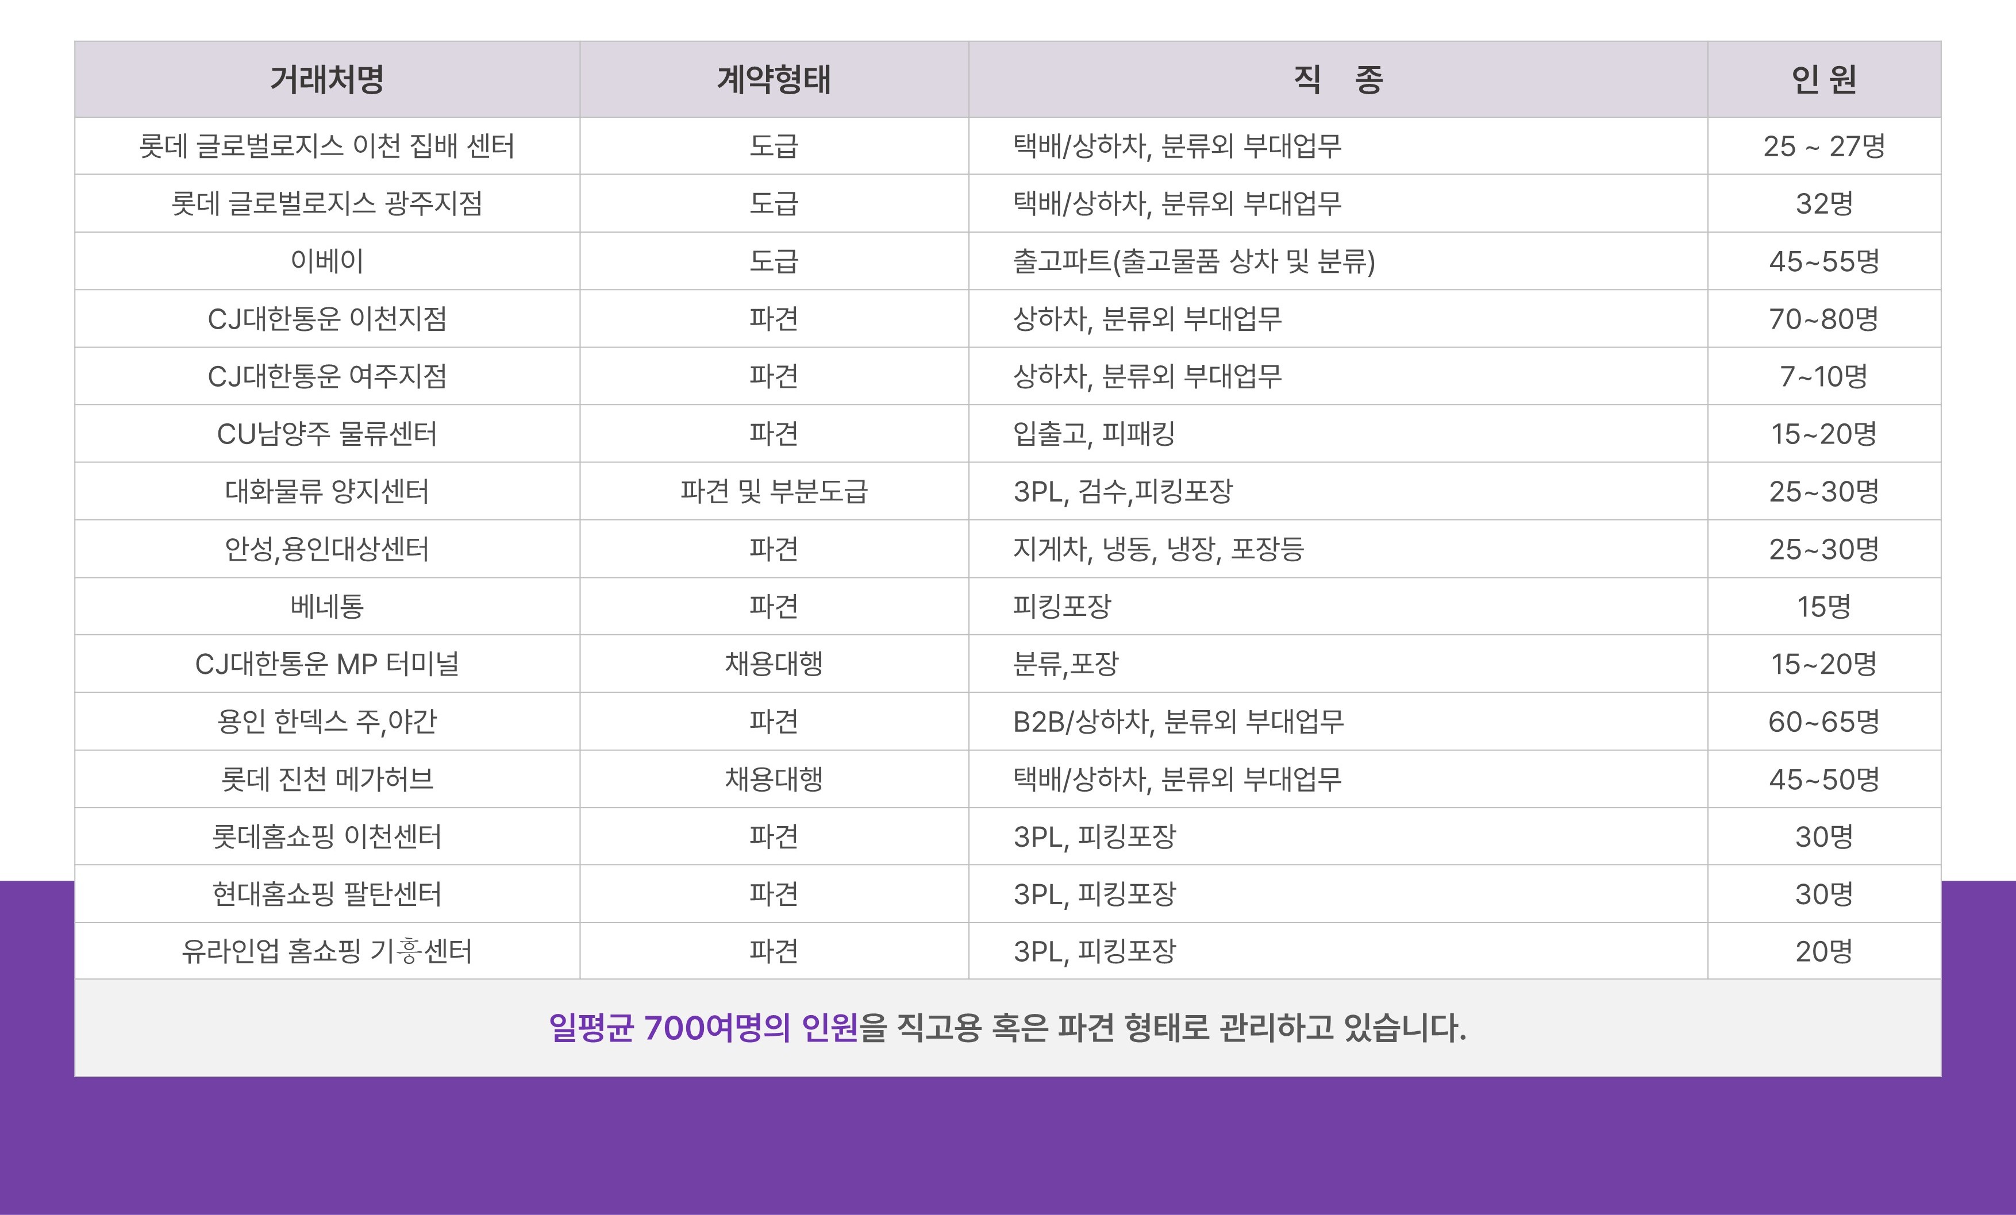Viewport: 2016px width, 1215px height.
Task: Click the 일평균 700여명의 인원 highlighted text
Action: [x=703, y=1028]
